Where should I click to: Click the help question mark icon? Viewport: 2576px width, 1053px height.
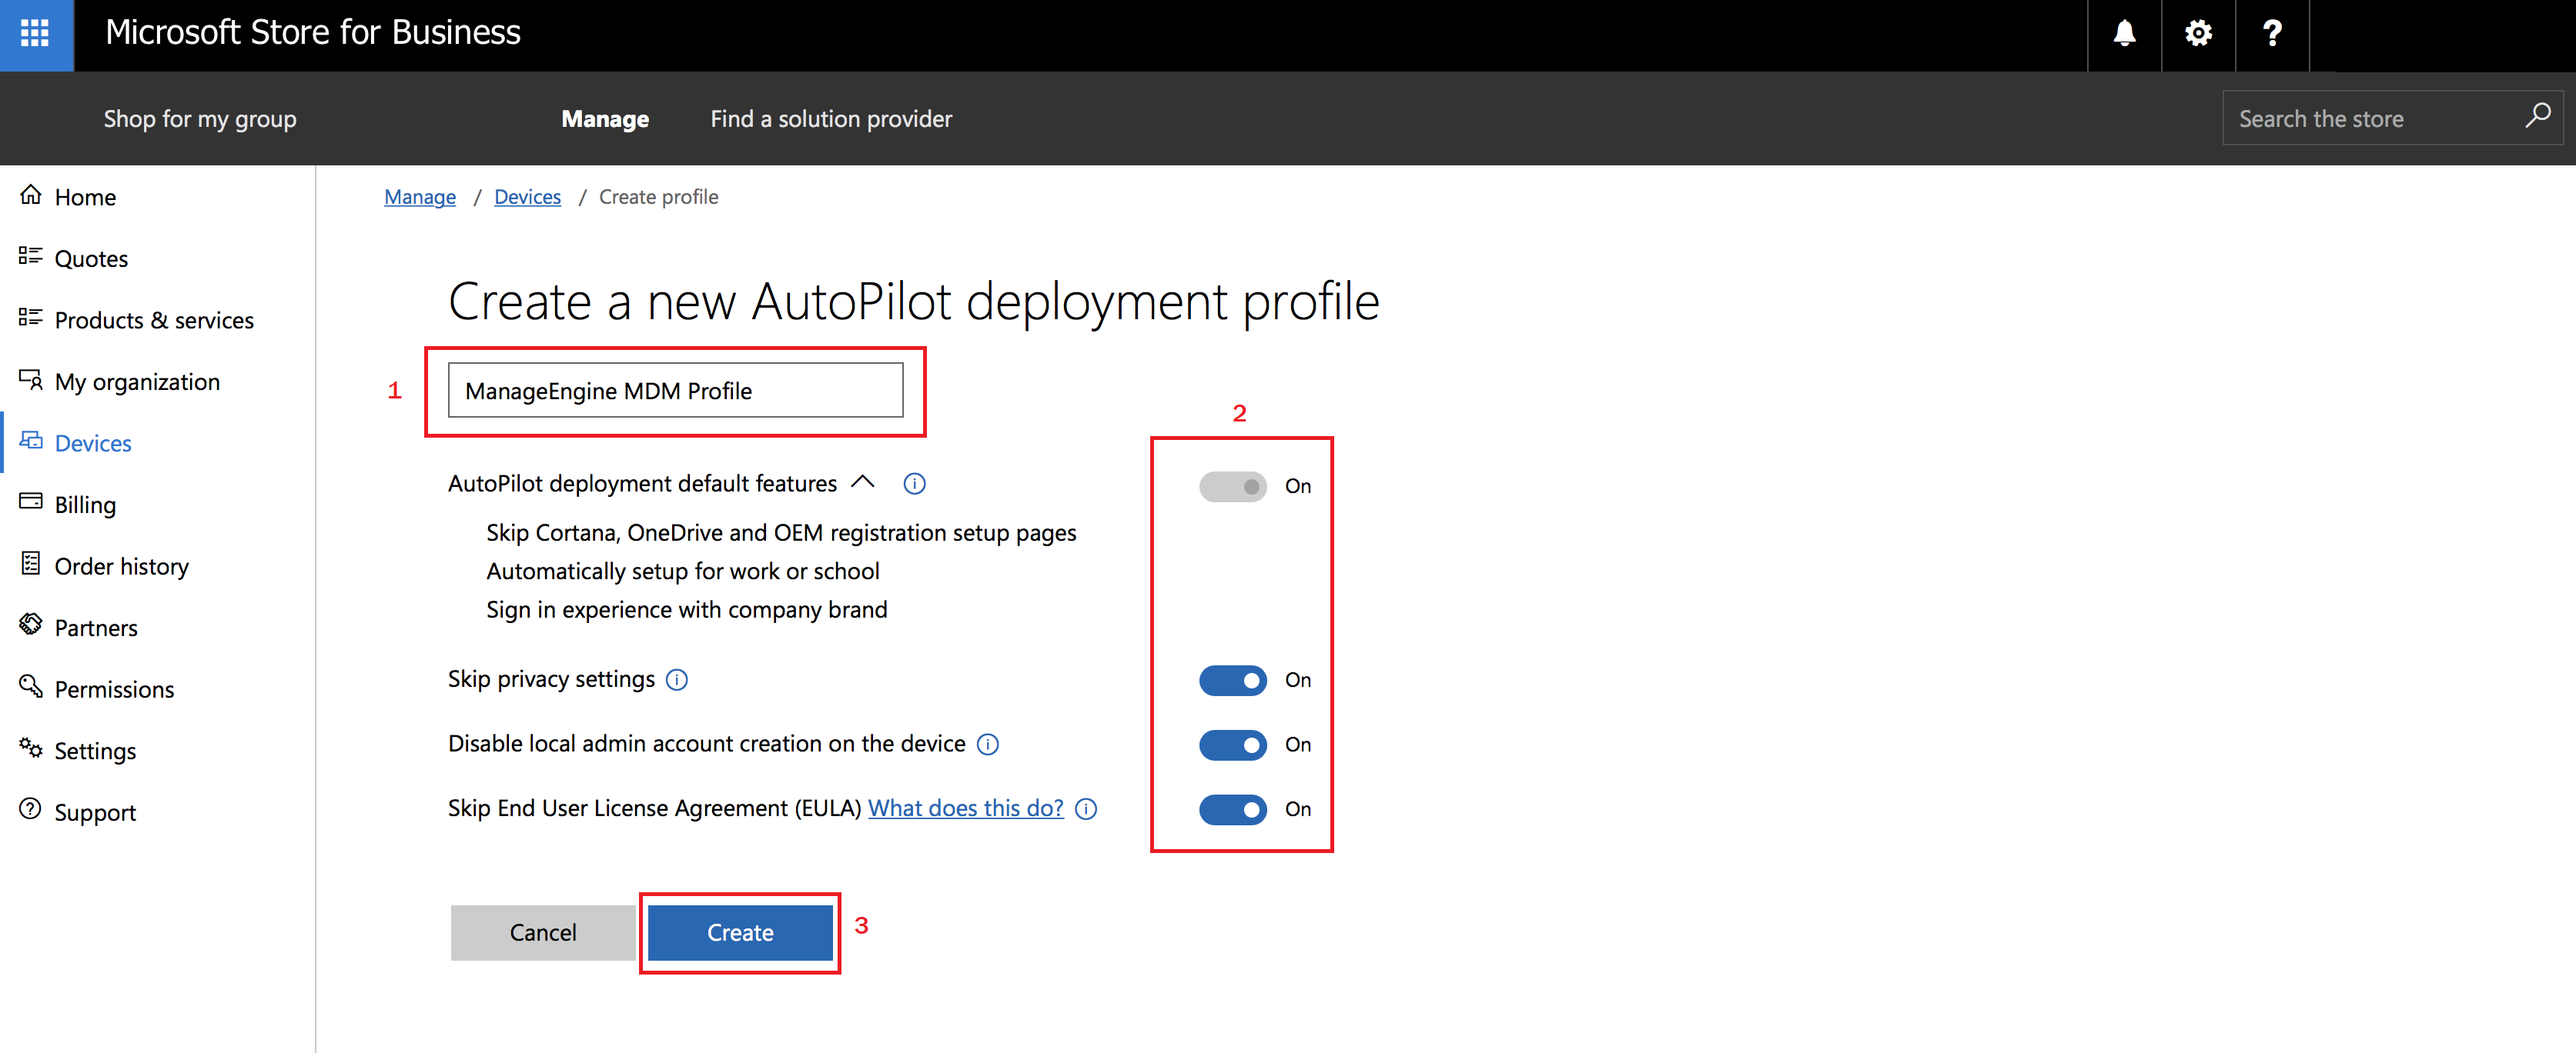click(2272, 34)
